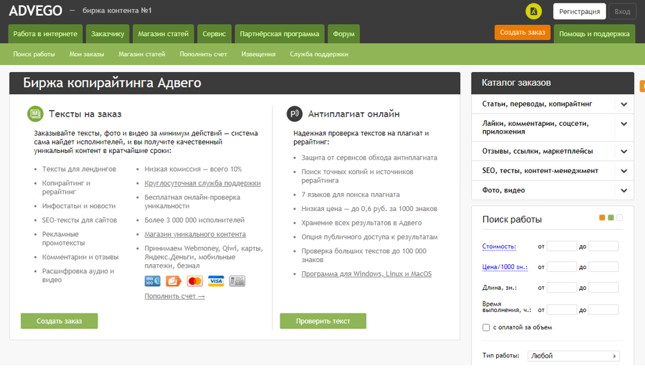Image resolution: width=645 pixels, height=368 pixels.
Task: Click the «Проверить текст» button
Action: (x=323, y=321)
